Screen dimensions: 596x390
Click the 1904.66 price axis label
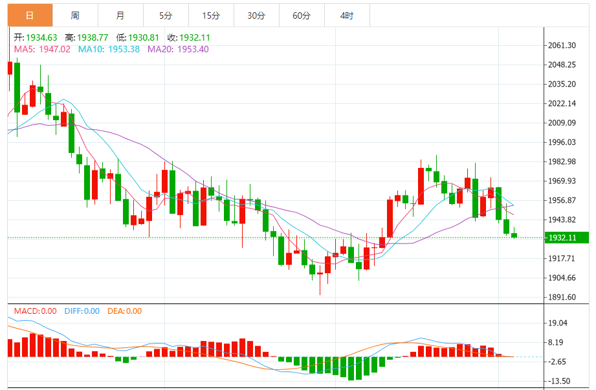coord(562,278)
